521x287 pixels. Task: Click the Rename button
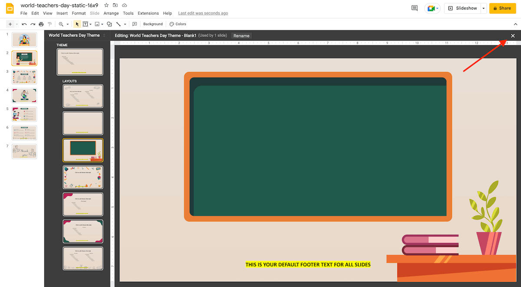click(x=241, y=36)
